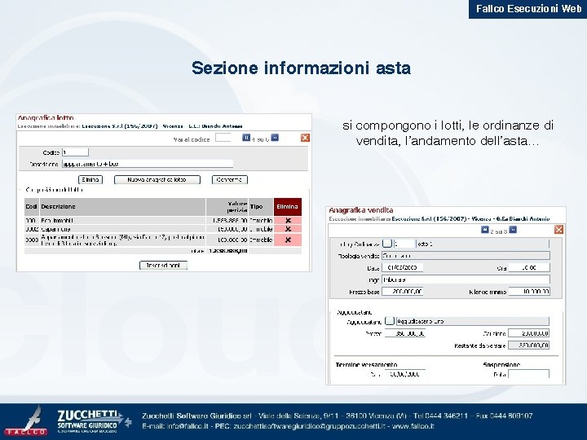Click the Descrizione field in Anagrafica lotto
The width and height of the screenshot is (587, 440).
click(x=148, y=164)
